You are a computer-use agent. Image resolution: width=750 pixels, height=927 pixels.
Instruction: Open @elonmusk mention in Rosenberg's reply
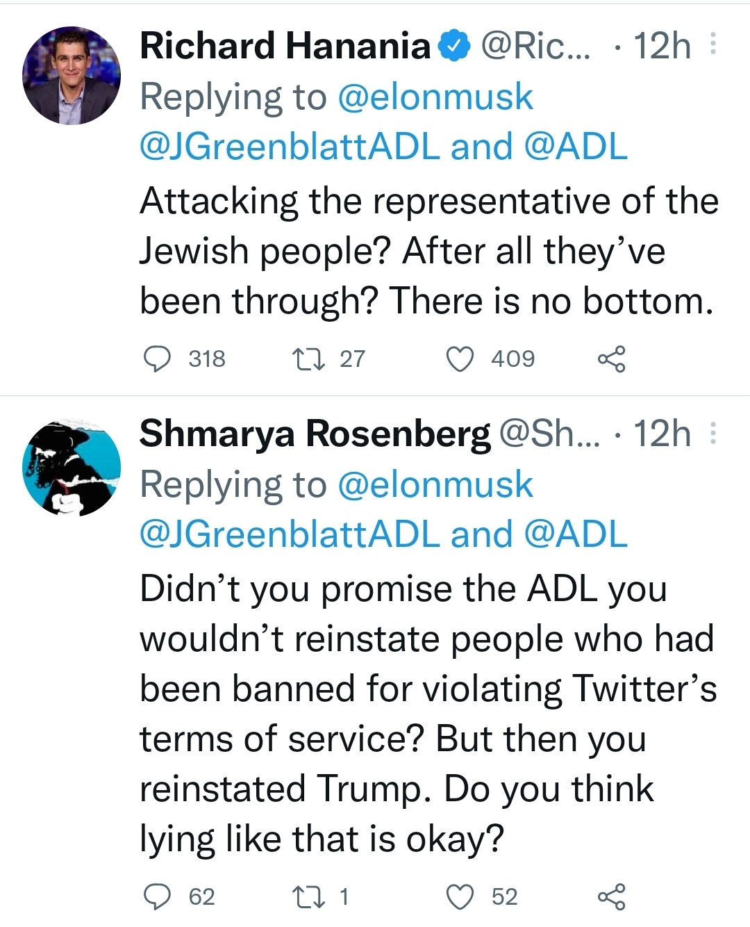[x=435, y=484]
